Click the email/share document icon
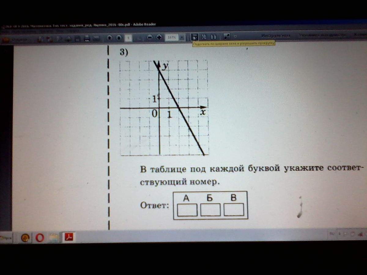This screenshot has height=275, width=367. (x=97, y=38)
